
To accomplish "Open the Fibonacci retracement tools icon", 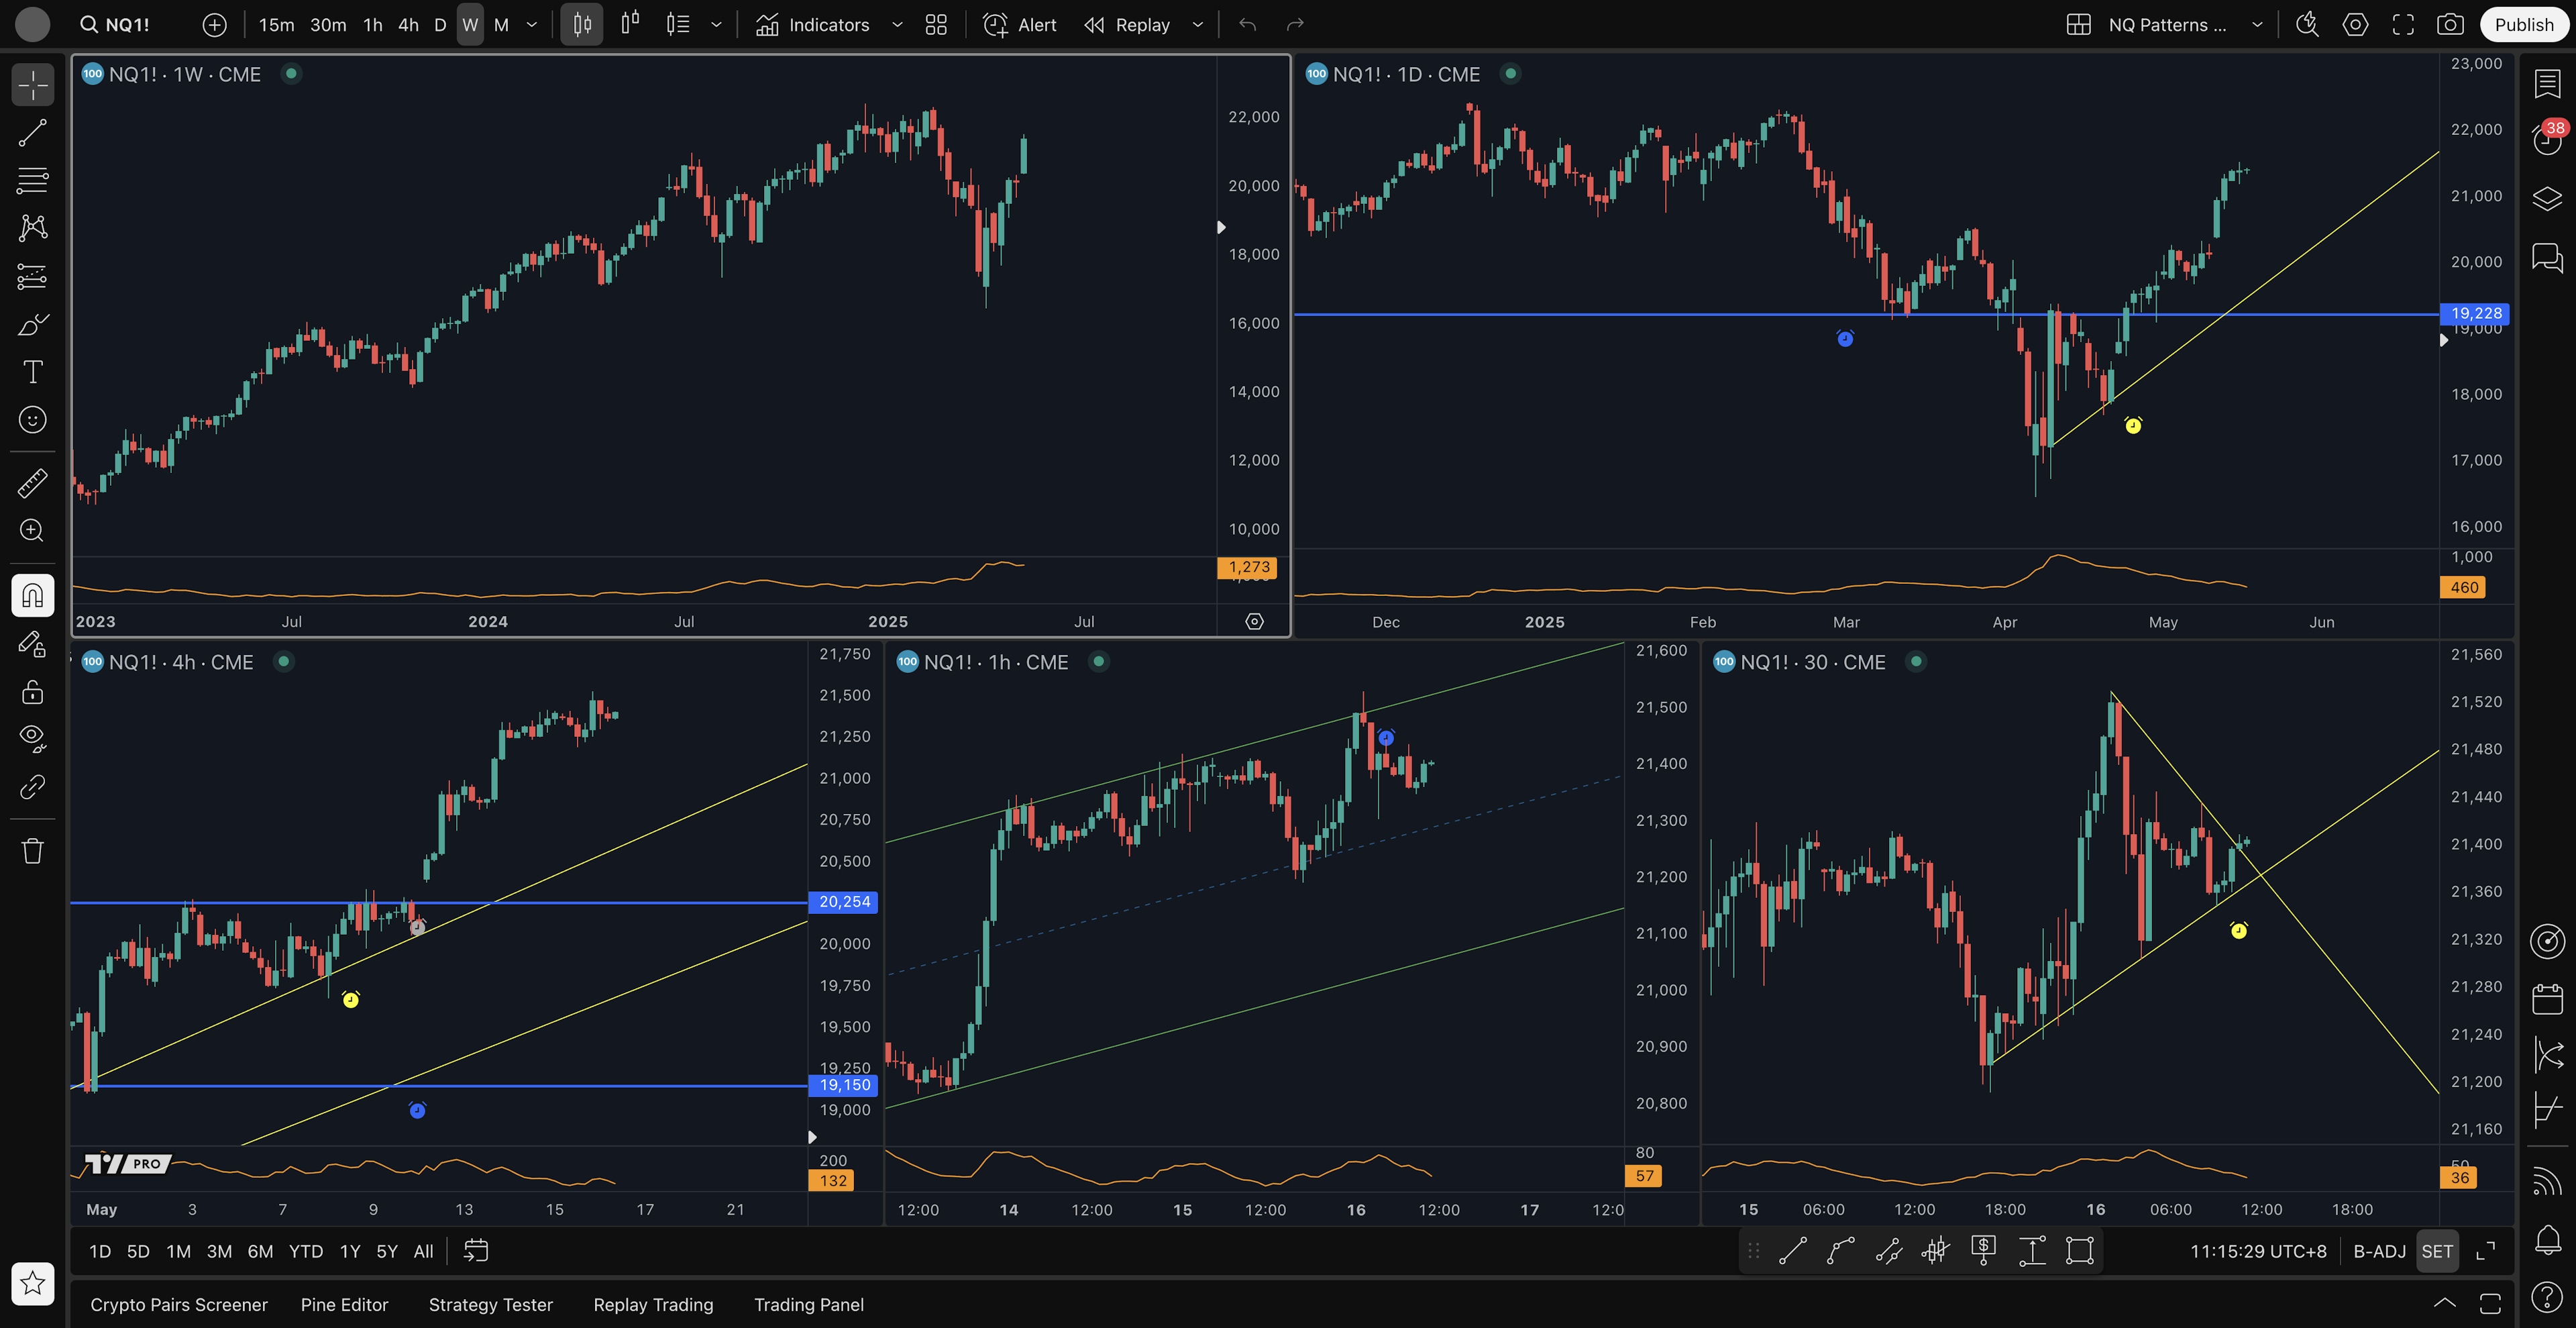I will click(x=32, y=181).
